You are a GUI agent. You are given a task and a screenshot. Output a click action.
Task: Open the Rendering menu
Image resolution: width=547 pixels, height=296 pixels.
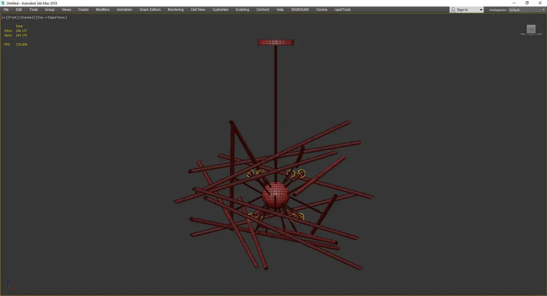(175, 10)
